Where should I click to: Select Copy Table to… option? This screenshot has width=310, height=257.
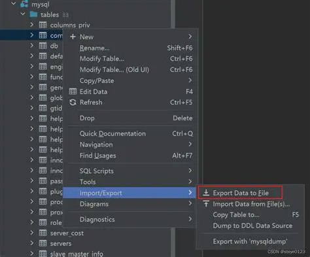tap(250, 214)
